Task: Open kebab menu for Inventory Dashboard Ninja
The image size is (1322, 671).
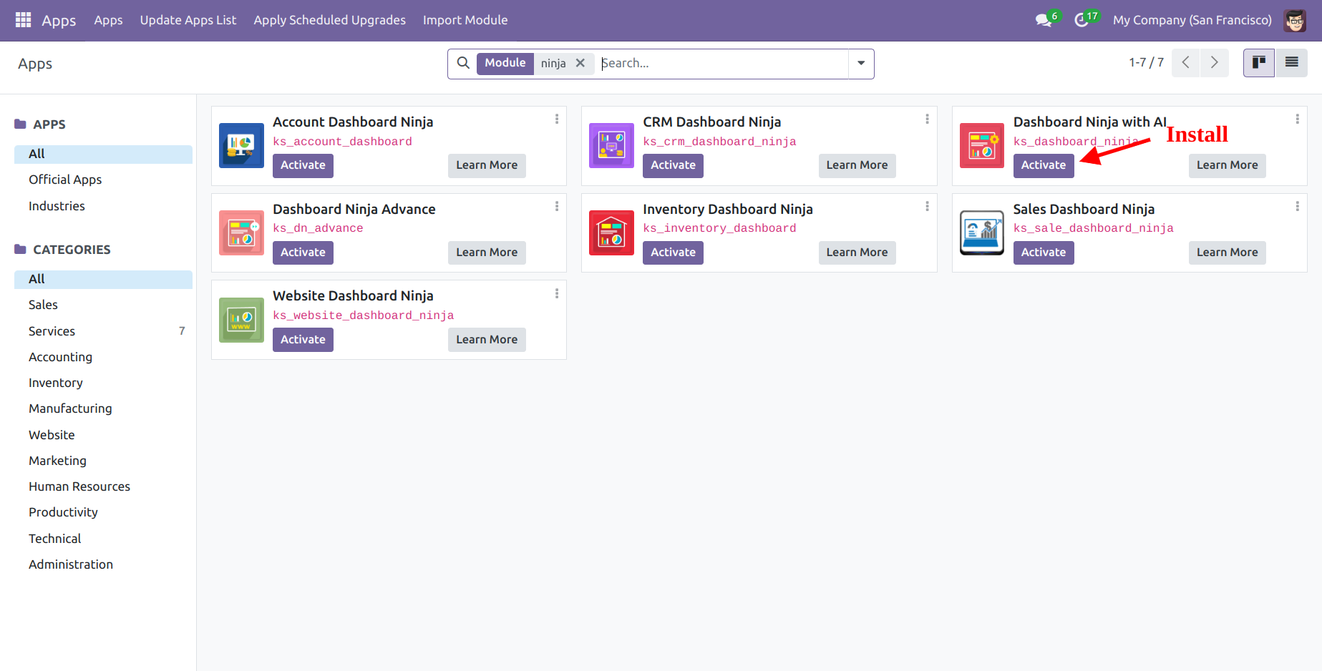Action: click(x=927, y=207)
